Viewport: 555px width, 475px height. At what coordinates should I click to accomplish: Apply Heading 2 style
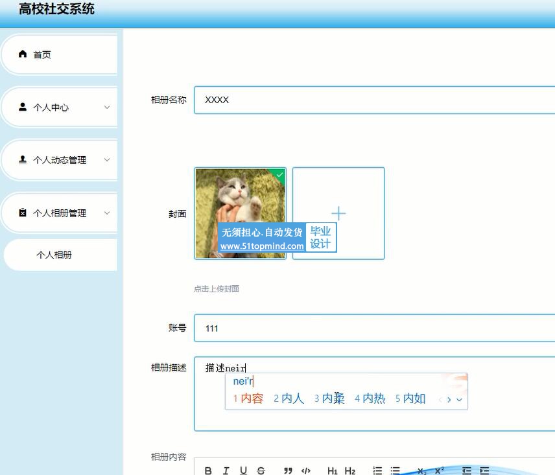350,470
